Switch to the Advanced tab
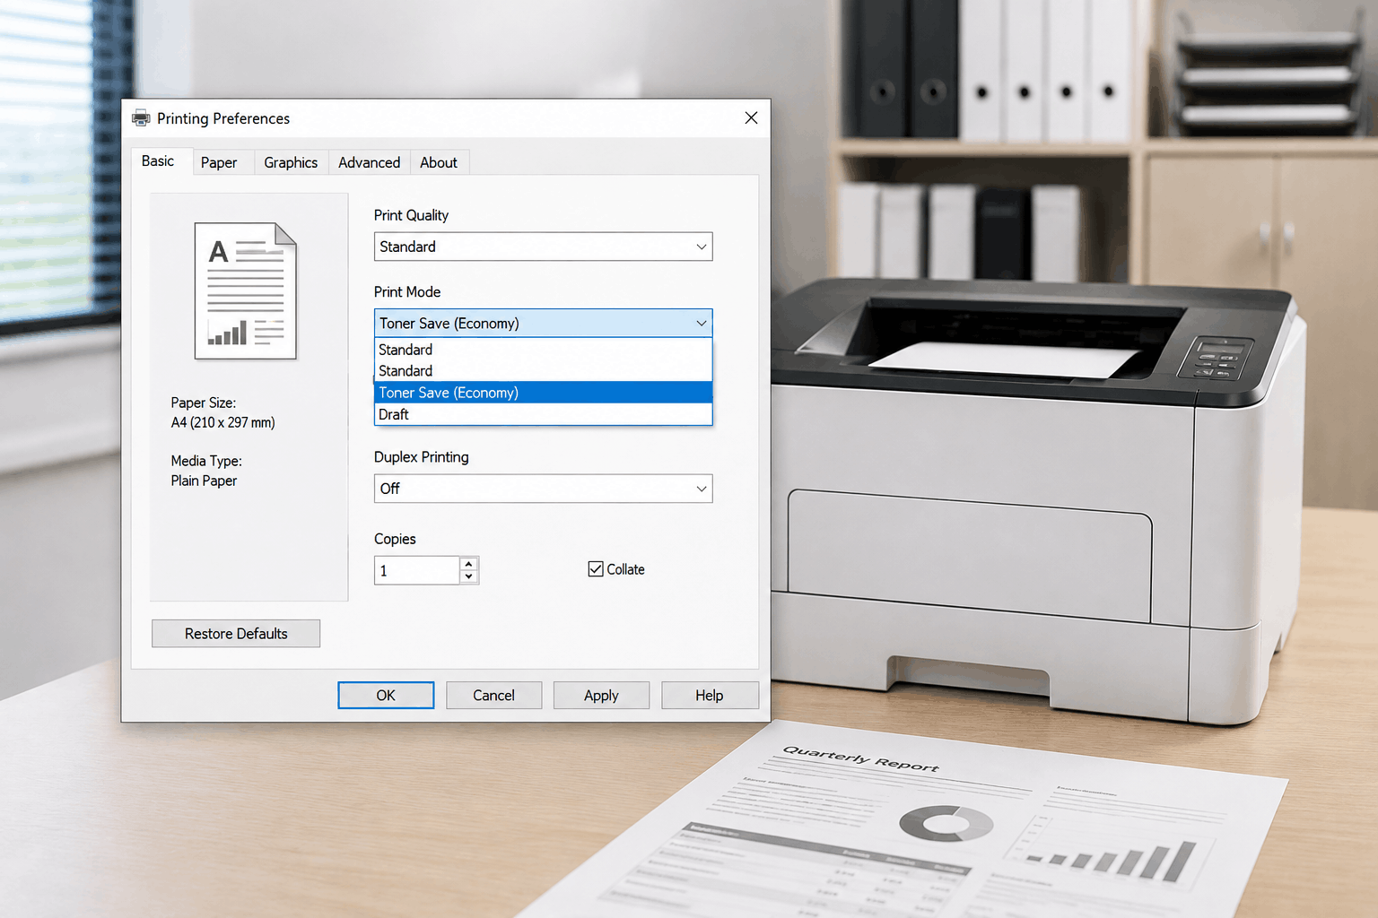The height and width of the screenshot is (918, 1378). point(369,162)
